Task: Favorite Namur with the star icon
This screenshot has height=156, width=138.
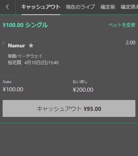Action: [31, 45]
